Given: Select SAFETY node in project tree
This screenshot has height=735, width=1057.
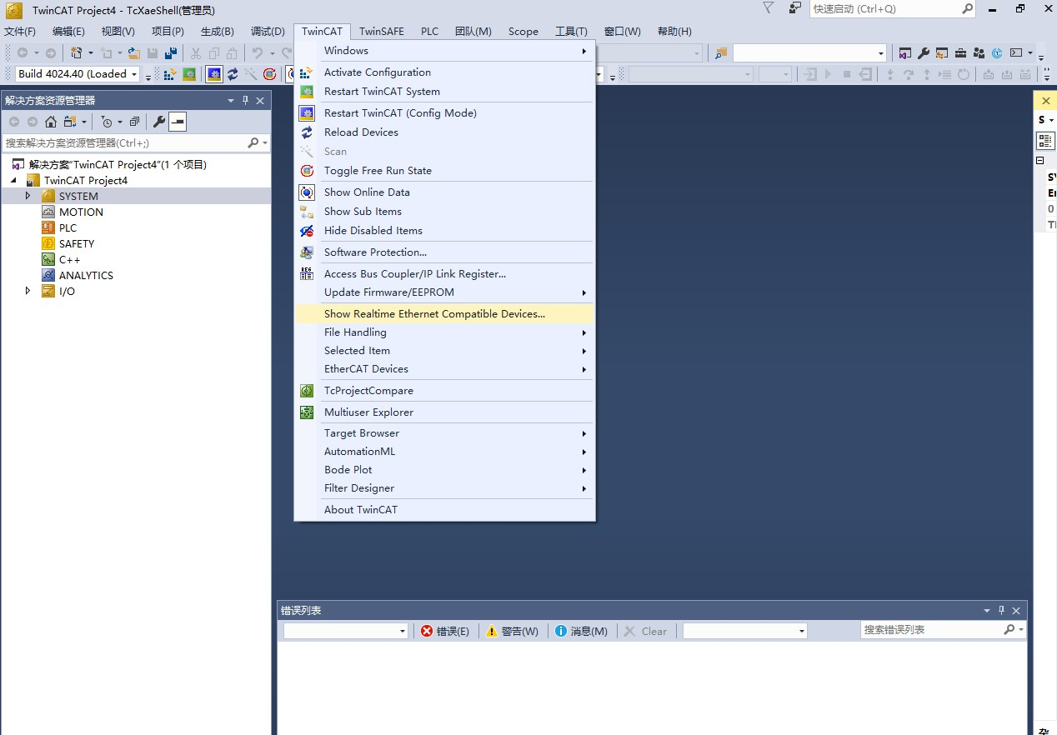Looking at the screenshot, I should (77, 243).
